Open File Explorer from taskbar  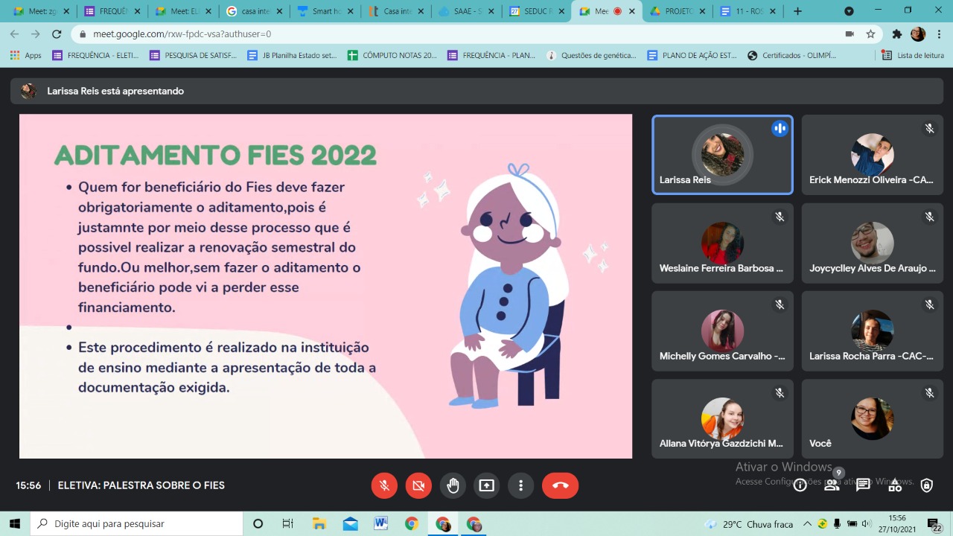click(319, 524)
